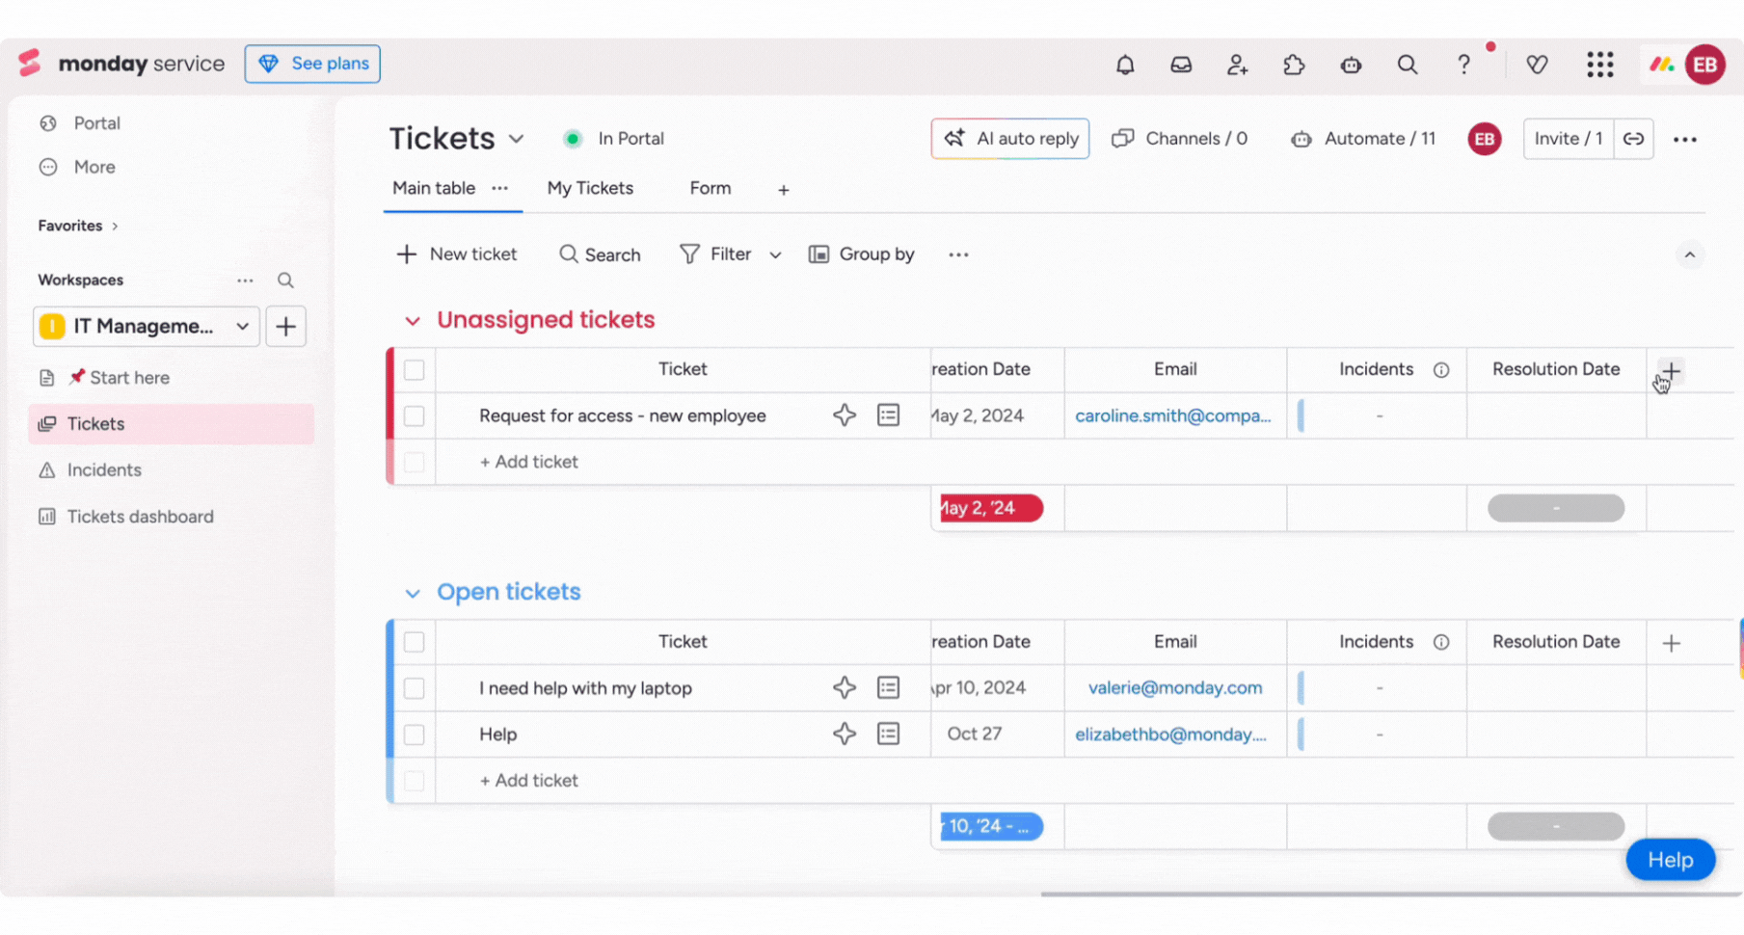This screenshot has height=935, width=1744.
Task: Click the red May 2, '24 date summary pill
Action: point(991,508)
